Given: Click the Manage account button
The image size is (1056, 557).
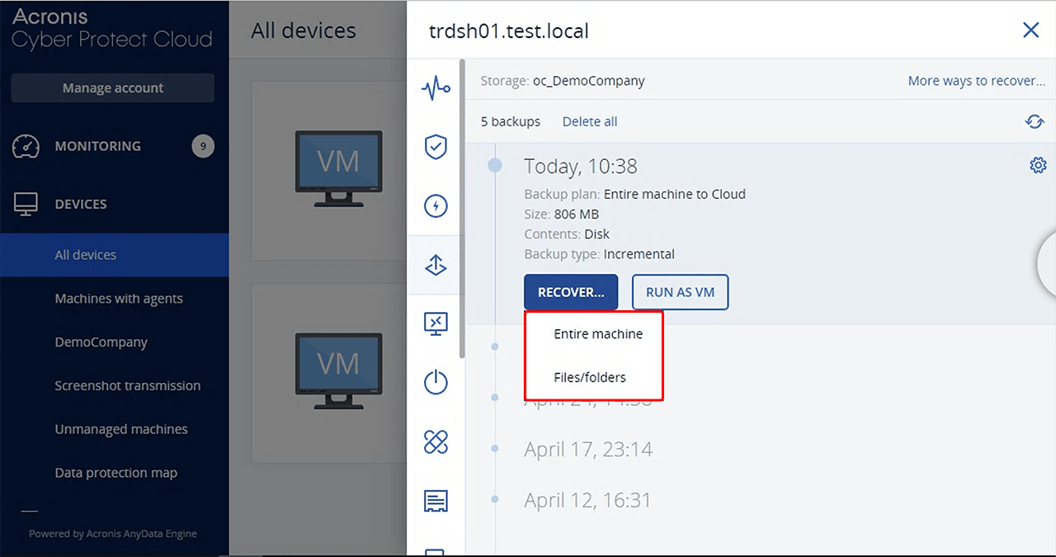Looking at the screenshot, I should coord(113,88).
